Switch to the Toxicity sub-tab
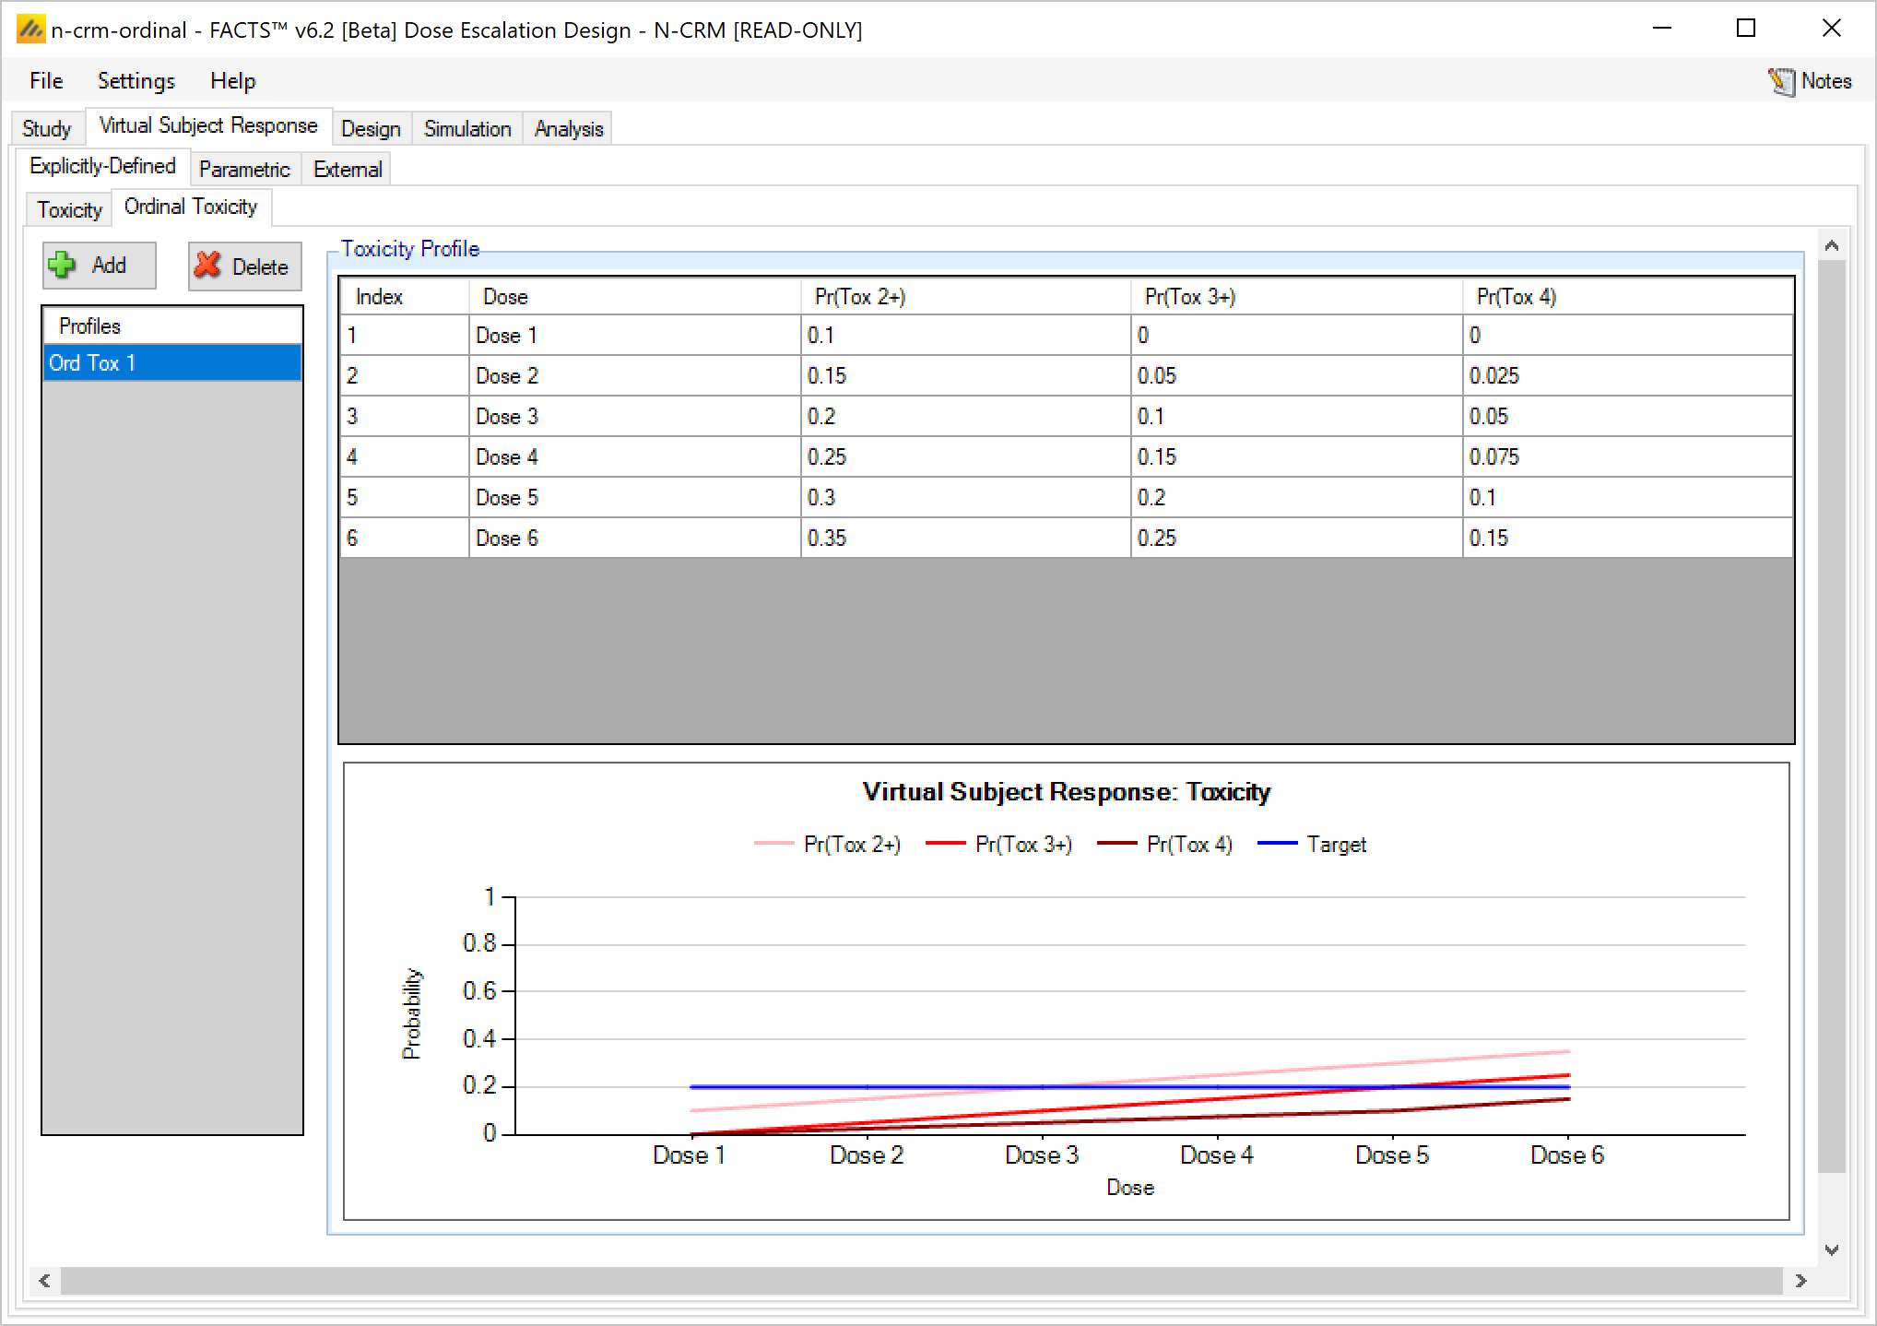 coord(69,210)
